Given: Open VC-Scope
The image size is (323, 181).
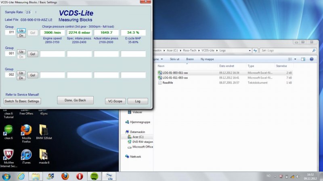Looking at the screenshot, I should [115, 101].
